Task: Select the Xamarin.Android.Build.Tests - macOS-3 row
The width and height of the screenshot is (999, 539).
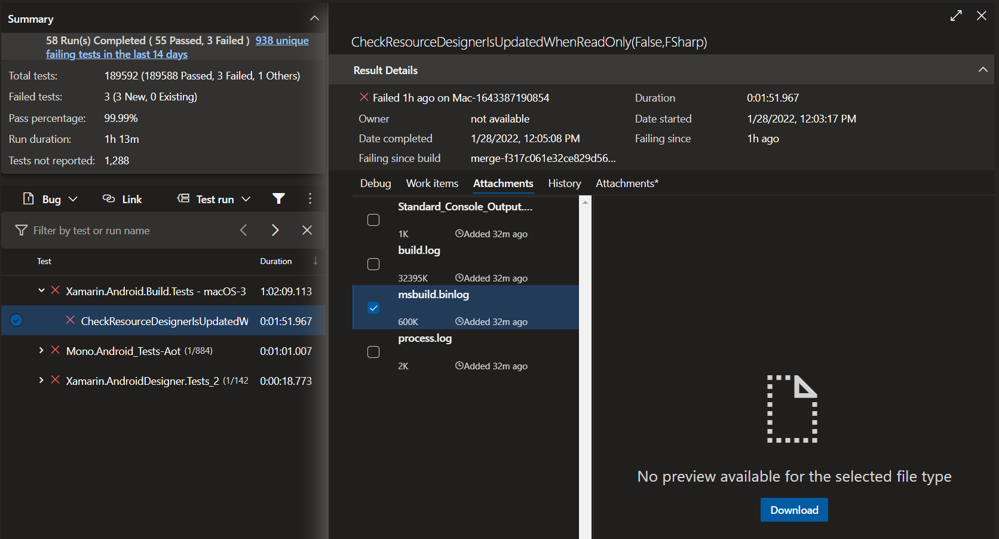Action: tap(164, 291)
